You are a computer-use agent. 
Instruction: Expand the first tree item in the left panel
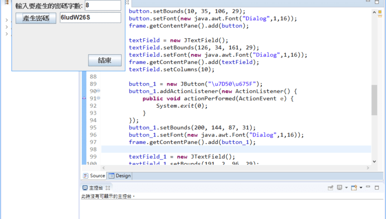pos(6,21)
